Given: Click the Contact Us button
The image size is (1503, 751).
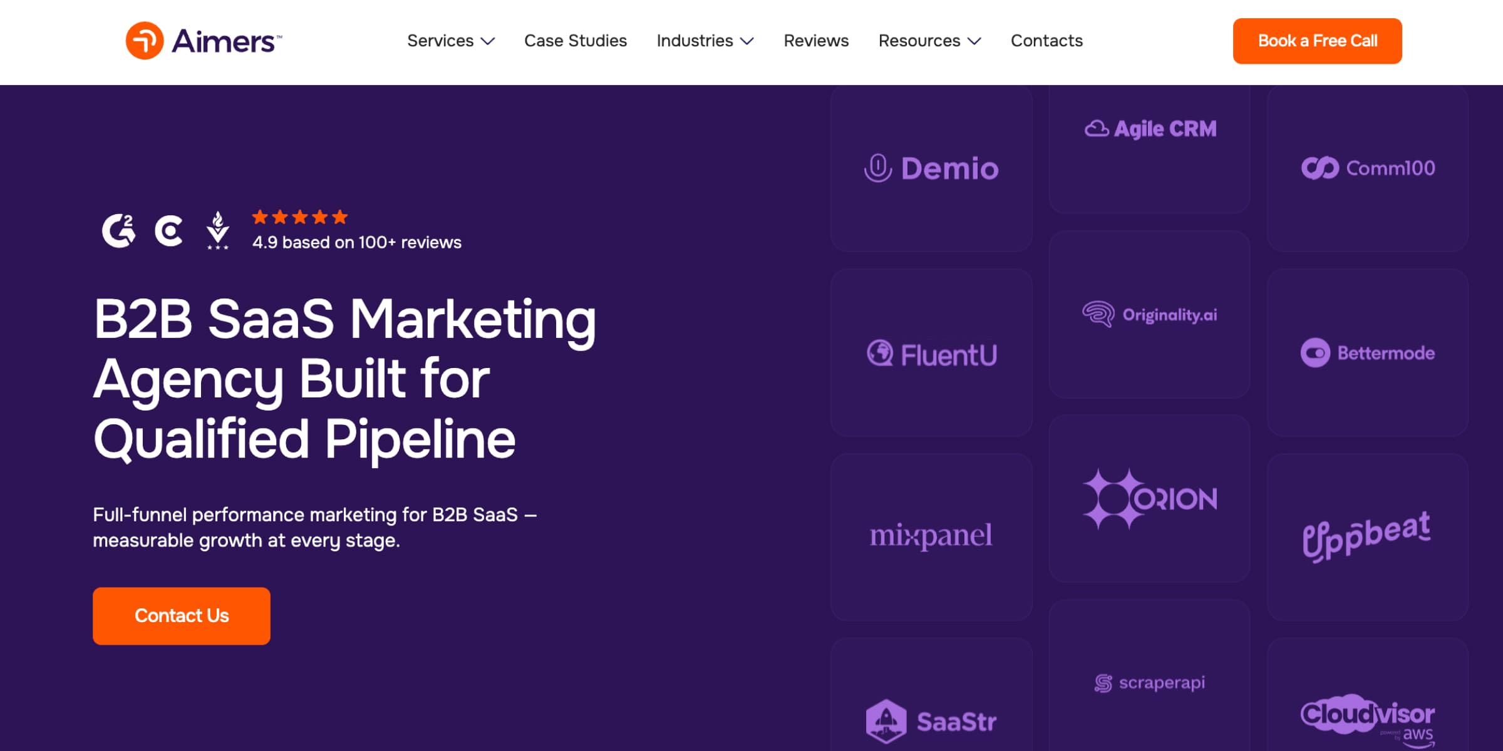Looking at the screenshot, I should tap(182, 616).
